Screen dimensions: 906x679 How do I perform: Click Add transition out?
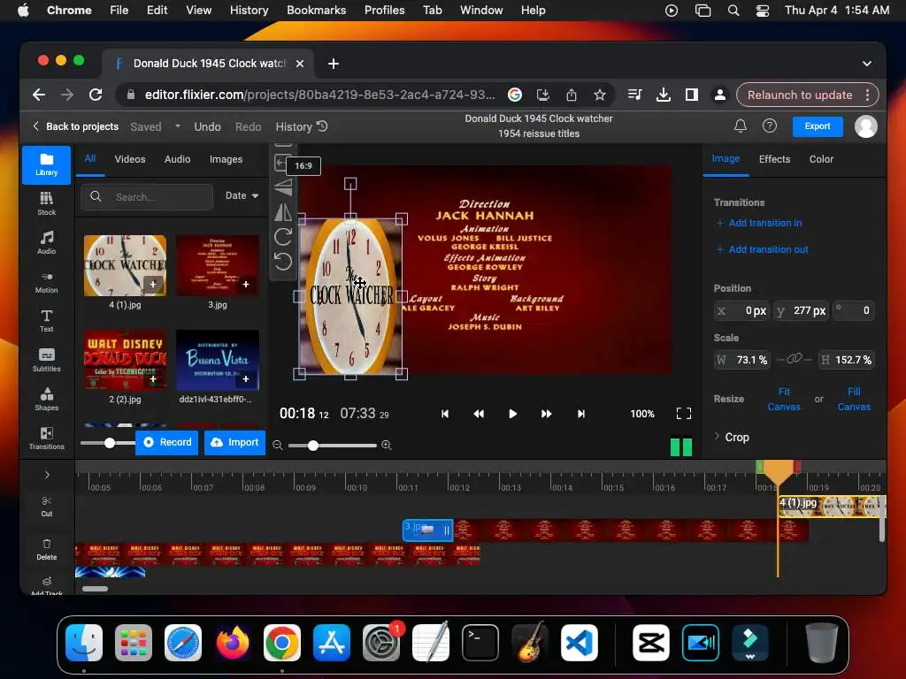click(x=762, y=249)
